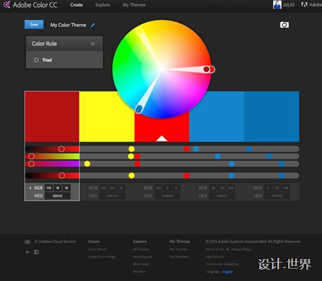Click the Triad rule circle icon

tap(36, 60)
